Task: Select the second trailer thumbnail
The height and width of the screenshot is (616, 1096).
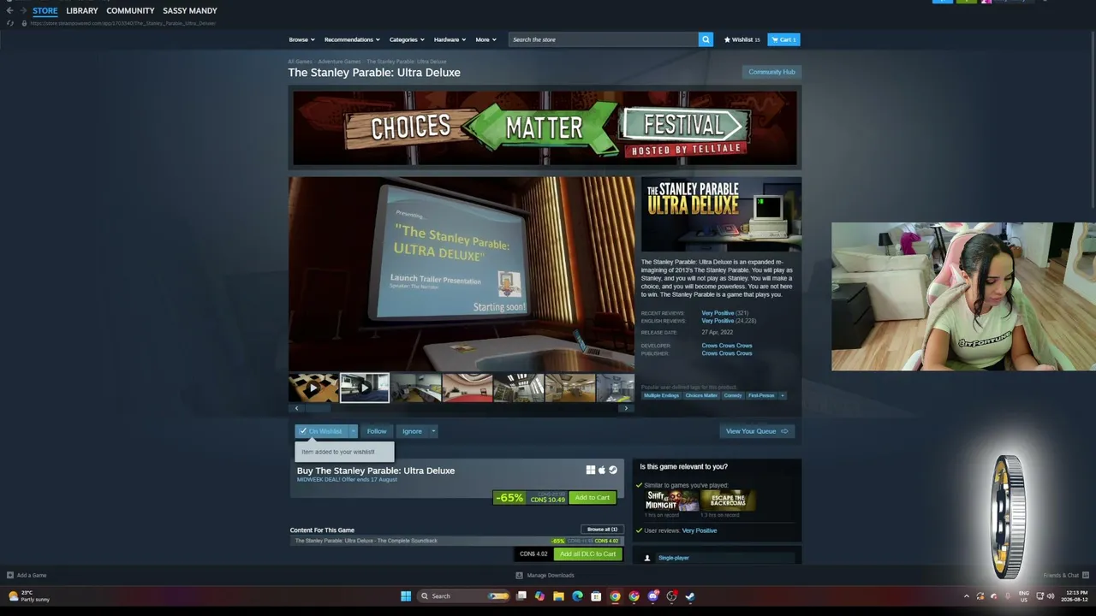Action: click(x=365, y=388)
